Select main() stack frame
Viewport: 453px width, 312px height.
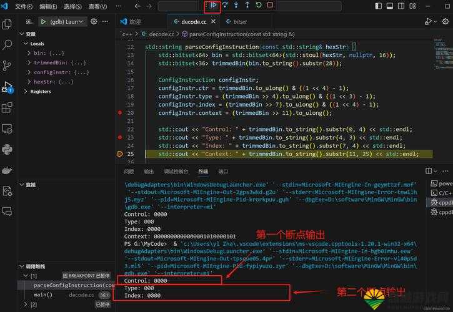click(x=66, y=295)
